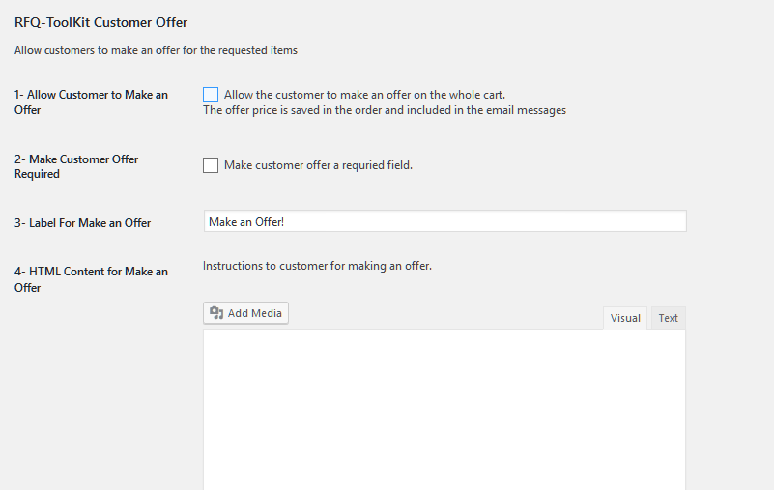774x490 pixels.
Task: Click the 'Allow customers to make an offer' description
Action: [156, 50]
